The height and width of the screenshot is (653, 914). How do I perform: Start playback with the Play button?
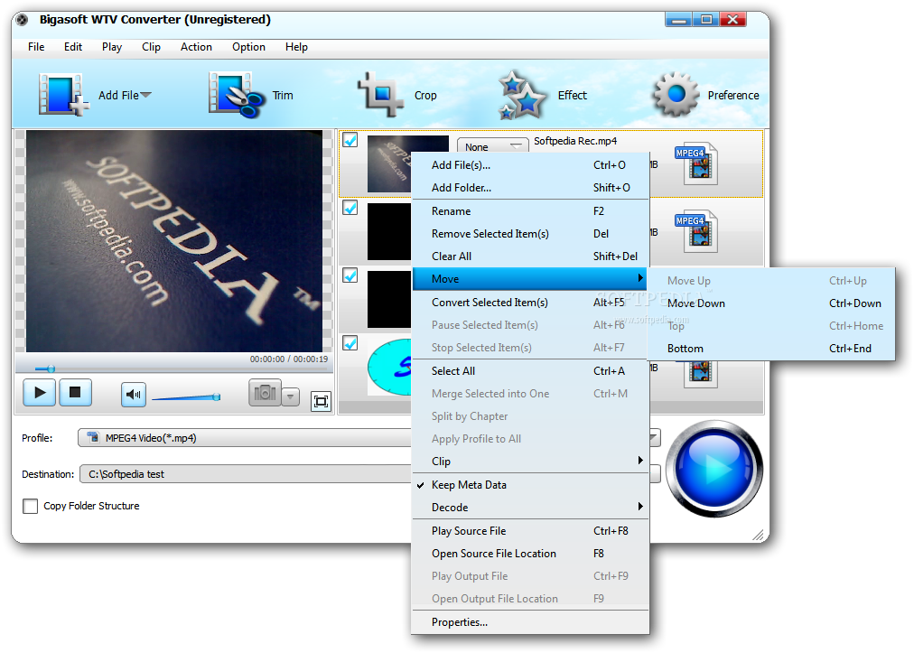(x=40, y=392)
